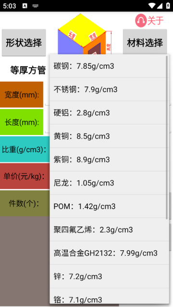Pick 紫铜 8.9g/cm3 material

[x=109, y=160]
